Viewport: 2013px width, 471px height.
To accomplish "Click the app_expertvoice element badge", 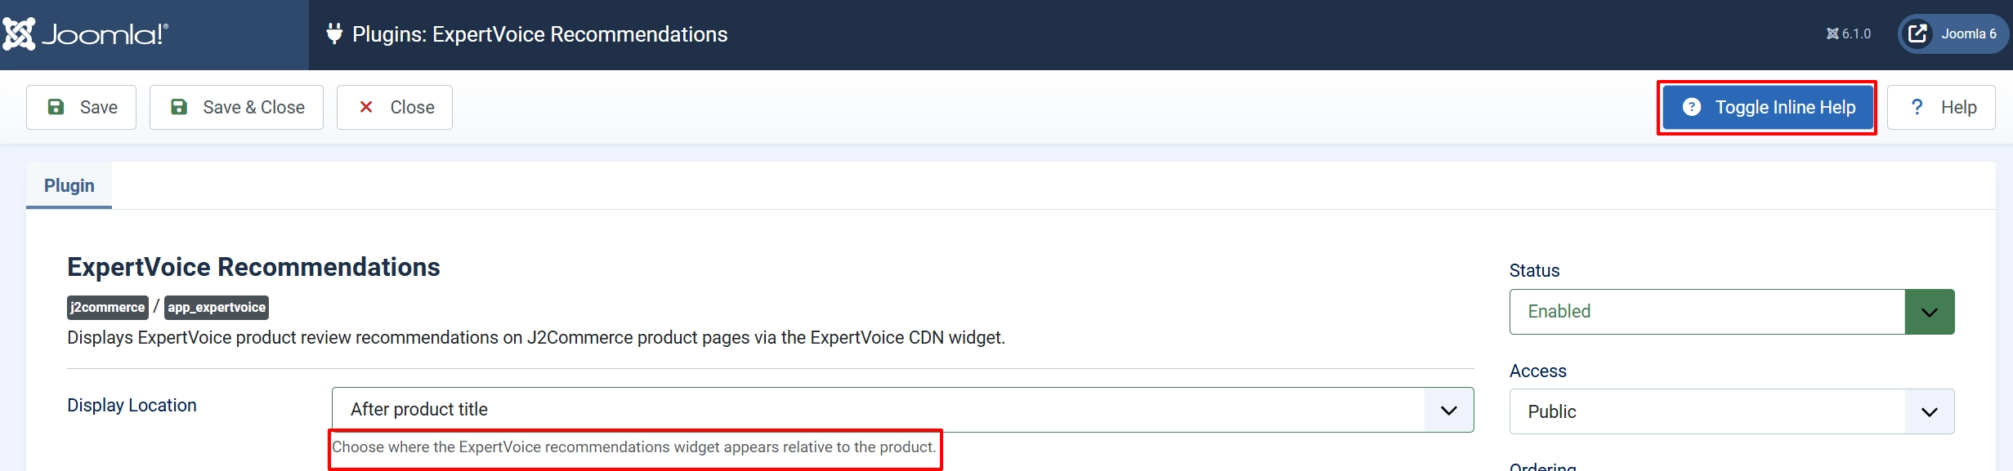I will (x=217, y=307).
